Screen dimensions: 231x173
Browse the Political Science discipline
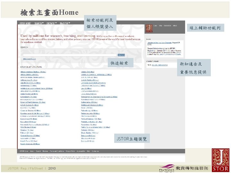pos(91,119)
